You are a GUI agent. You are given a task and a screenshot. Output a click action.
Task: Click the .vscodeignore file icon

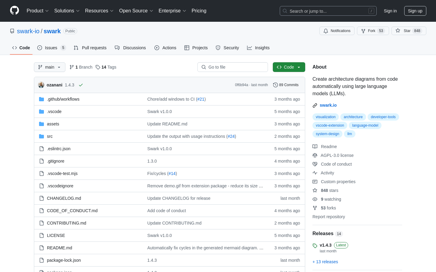(x=41, y=186)
